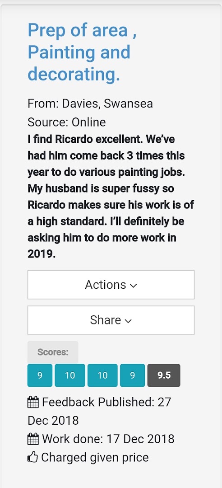Open the 'Prep of area, Painting and decorating' title link

(82, 52)
